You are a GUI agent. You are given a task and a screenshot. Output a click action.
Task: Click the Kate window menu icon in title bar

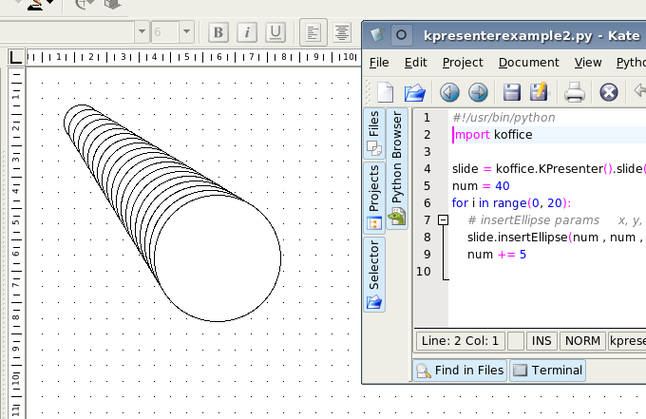377,35
